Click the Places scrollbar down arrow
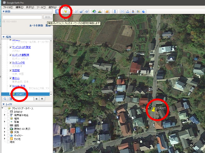Screen dimensions: 205x153 click(51, 94)
